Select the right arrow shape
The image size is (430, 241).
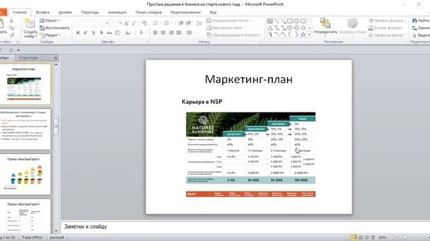pyautogui.click(x=290, y=28)
